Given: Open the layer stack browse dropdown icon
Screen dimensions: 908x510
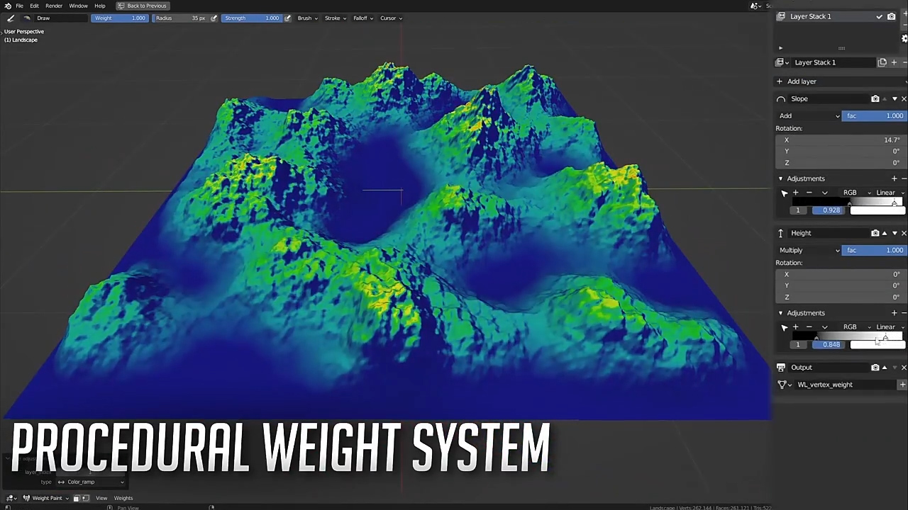Looking at the screenshot, I should [782, 62].
